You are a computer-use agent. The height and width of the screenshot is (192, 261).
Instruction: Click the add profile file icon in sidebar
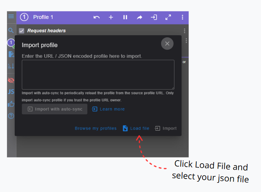(x=11, y=54)
